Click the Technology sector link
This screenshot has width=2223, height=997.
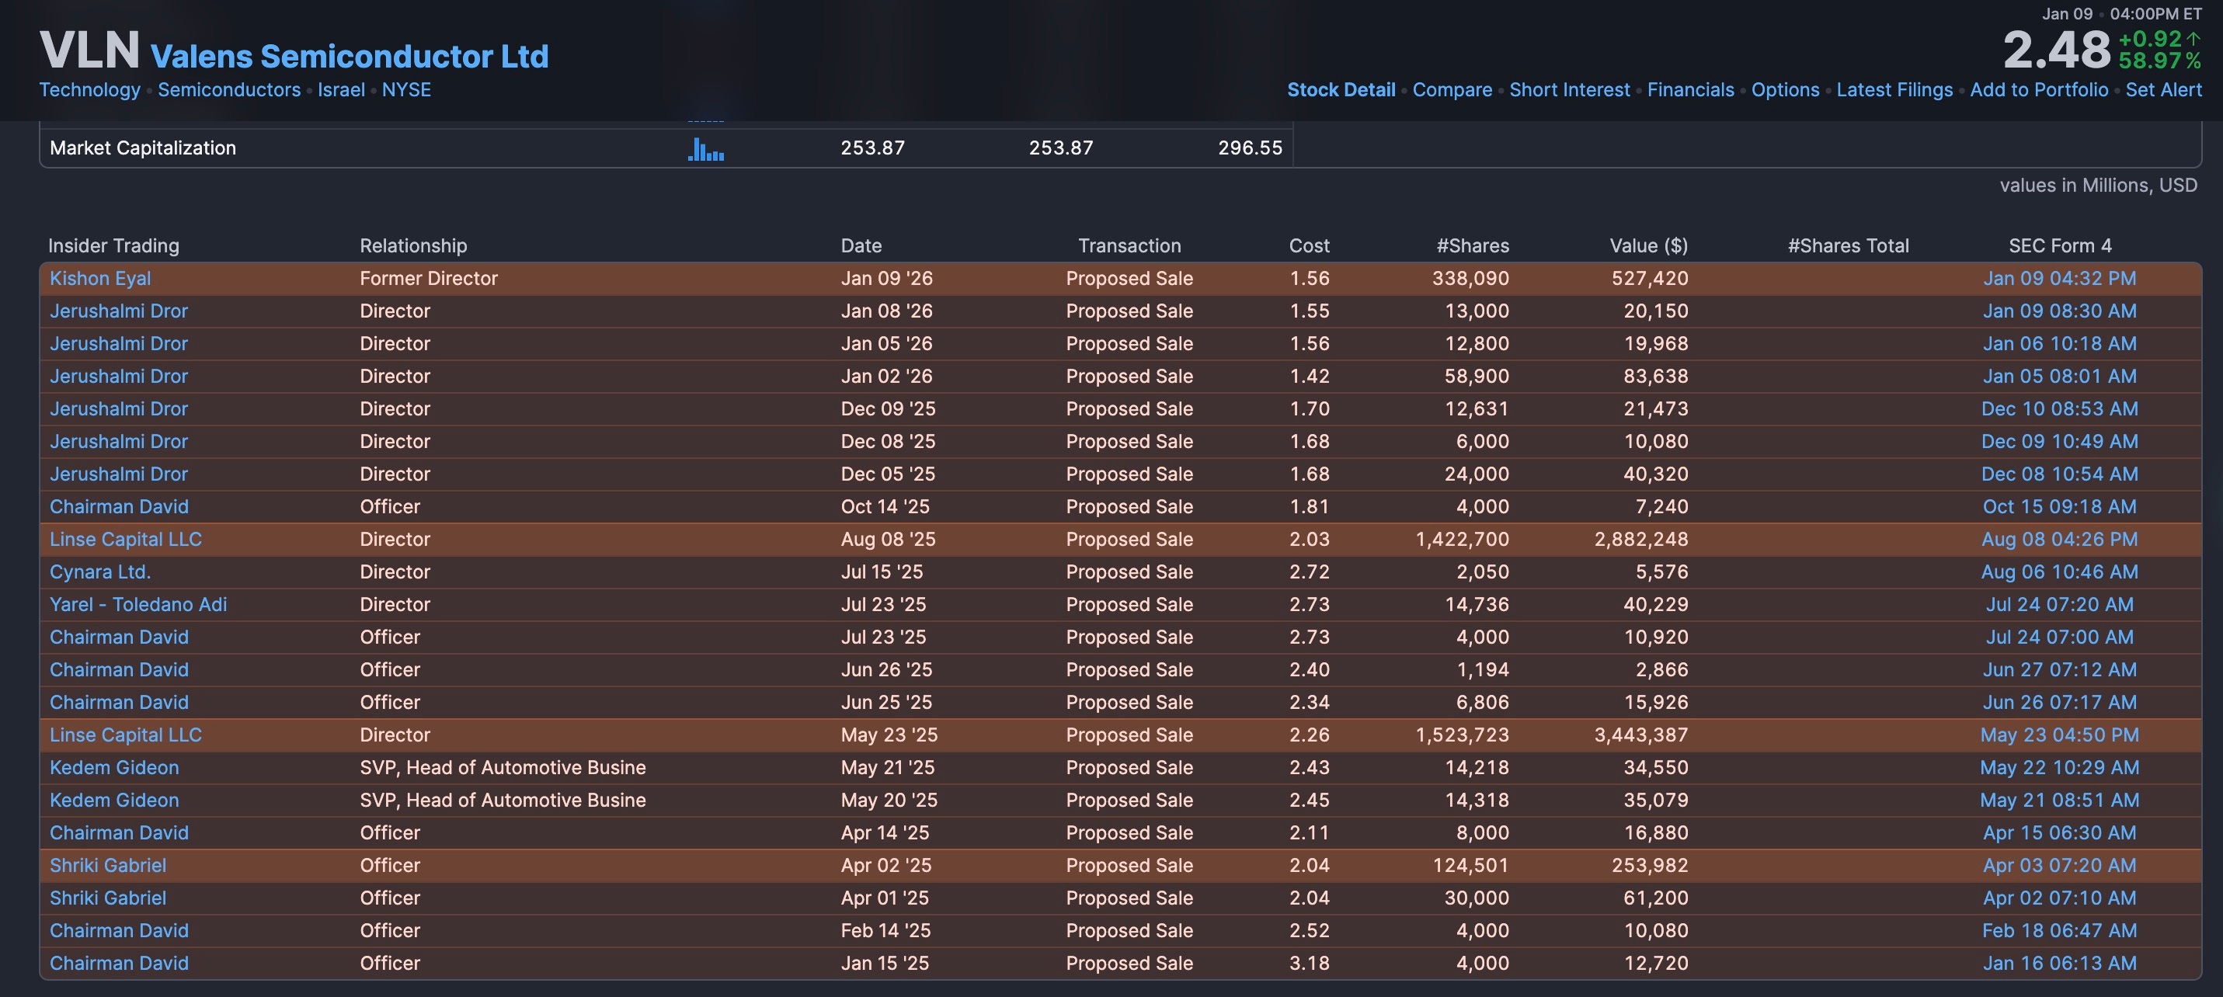[90, 90]
